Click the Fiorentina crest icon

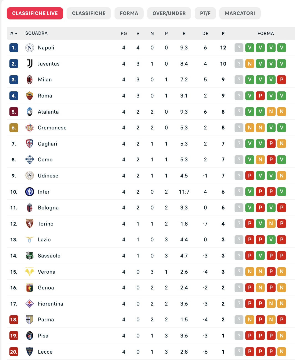coord(30,304)
